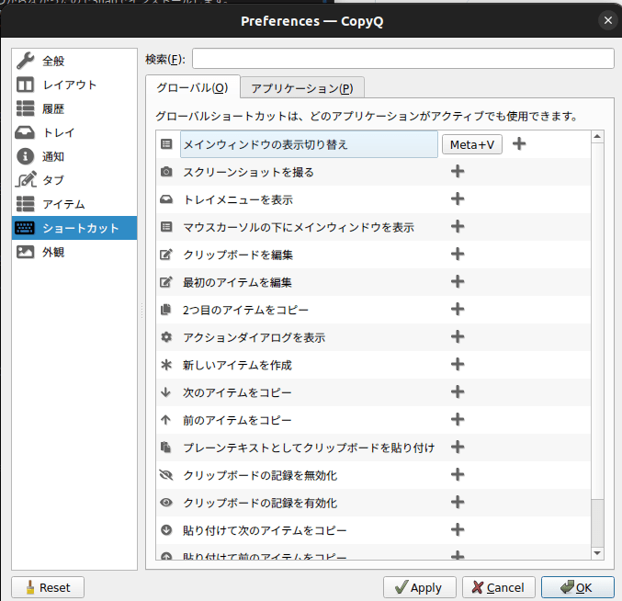The width and height of the screenshot is (622, 601).
Task: Select the 最初のアイテムを編集 row text
Action: click(x=237, y=282)
